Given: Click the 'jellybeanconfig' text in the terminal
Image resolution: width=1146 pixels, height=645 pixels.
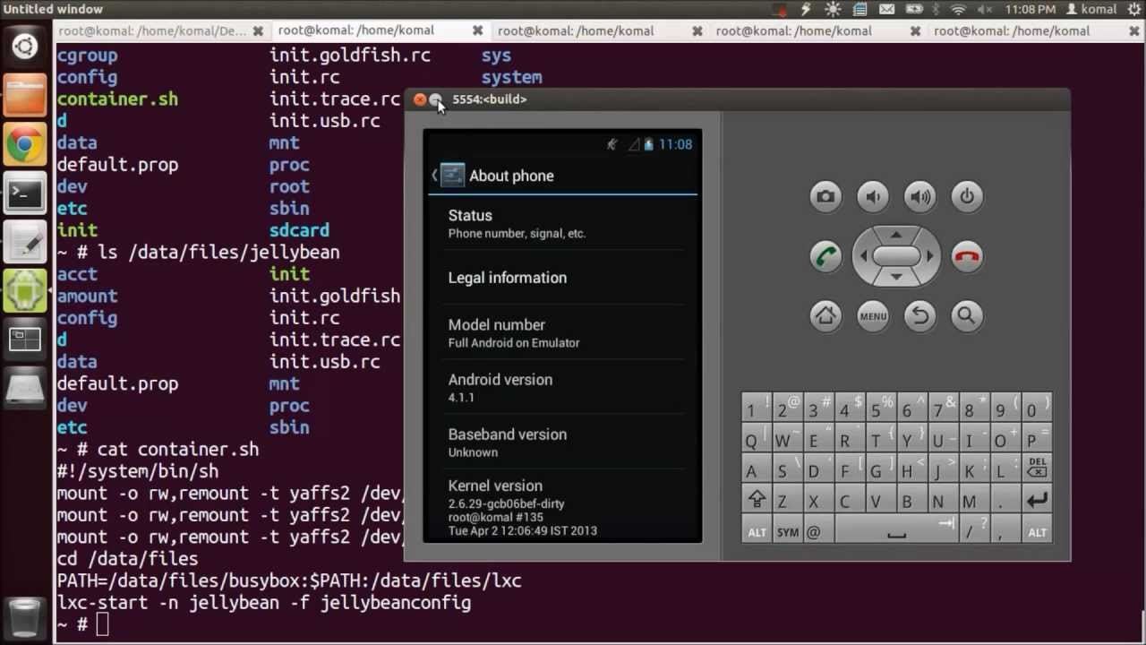Looking at the screenshot, I should [396, 602].
